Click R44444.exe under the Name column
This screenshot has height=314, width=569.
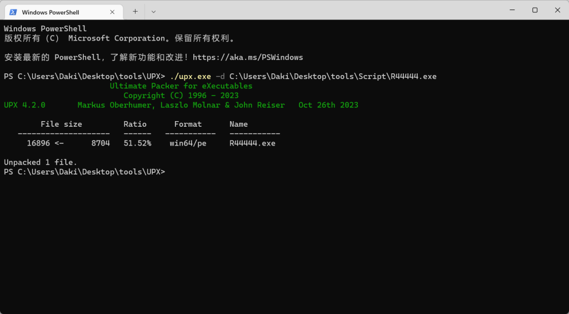point(252,143)
